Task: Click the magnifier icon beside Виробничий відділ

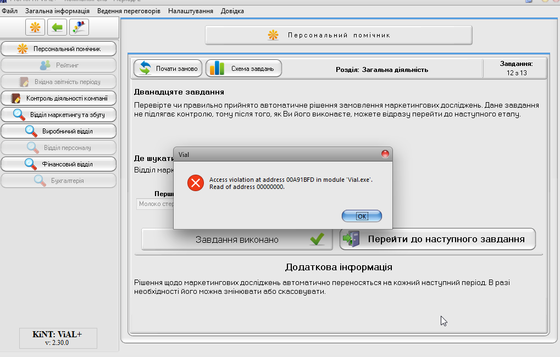Action: 31,131
